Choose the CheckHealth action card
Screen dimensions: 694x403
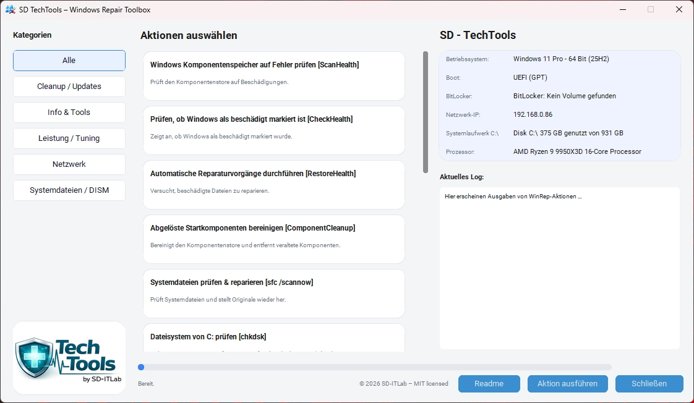[273, 130]
